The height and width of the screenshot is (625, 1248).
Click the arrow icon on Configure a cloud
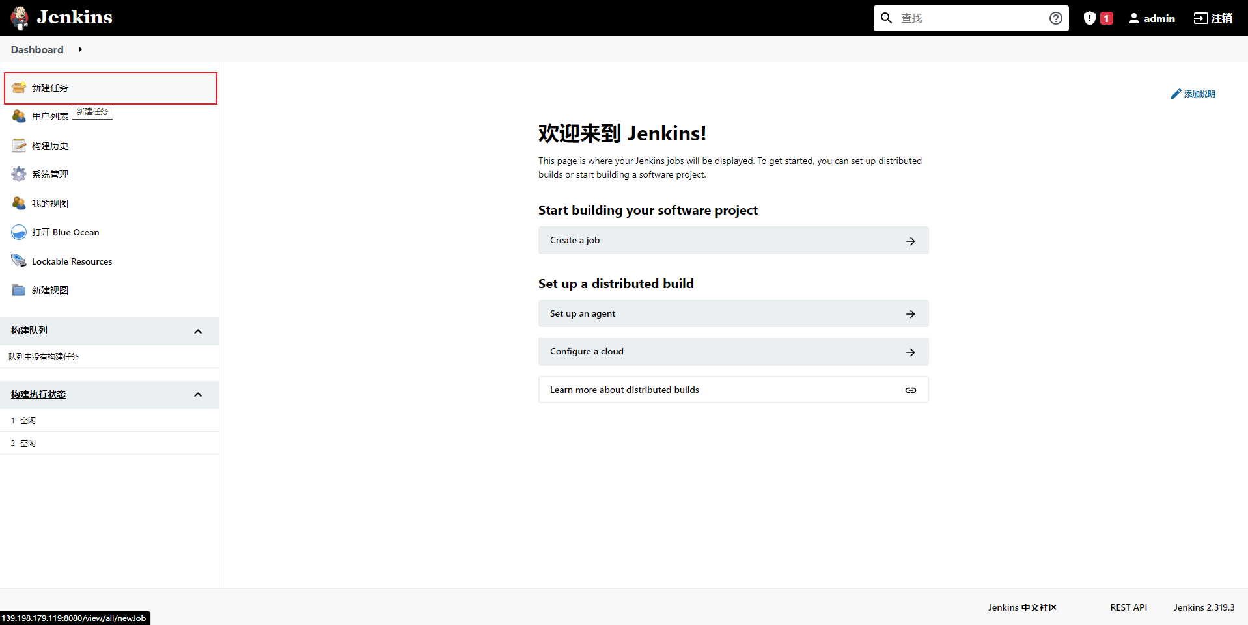pyautogui.click(x=911, y=352)
